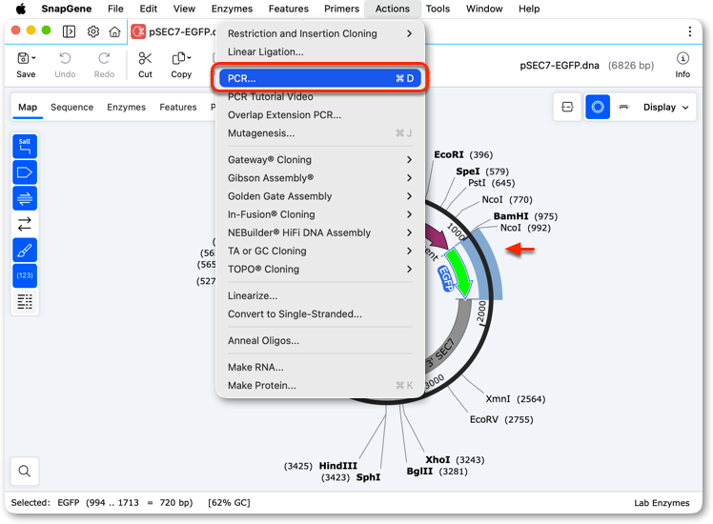Switch to the Sequence tab

(x=71, y=108)
